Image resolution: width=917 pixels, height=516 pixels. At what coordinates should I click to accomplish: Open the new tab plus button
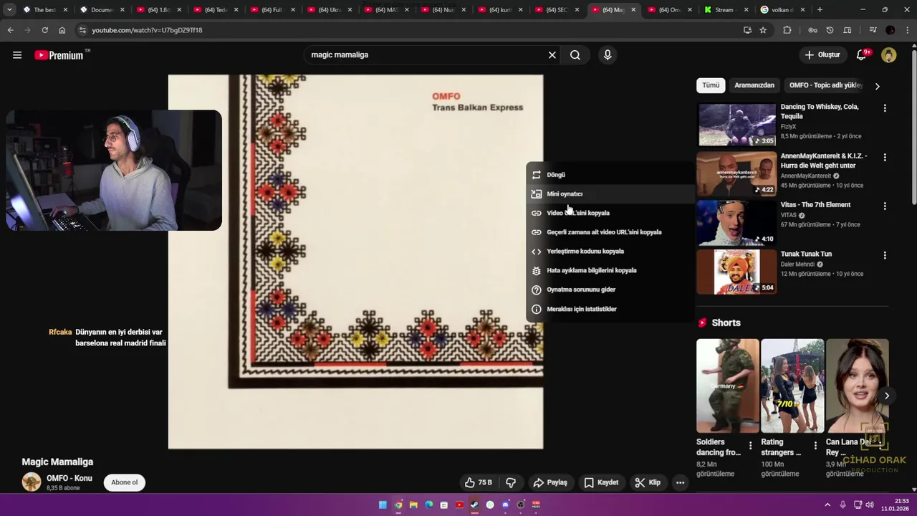820,10
